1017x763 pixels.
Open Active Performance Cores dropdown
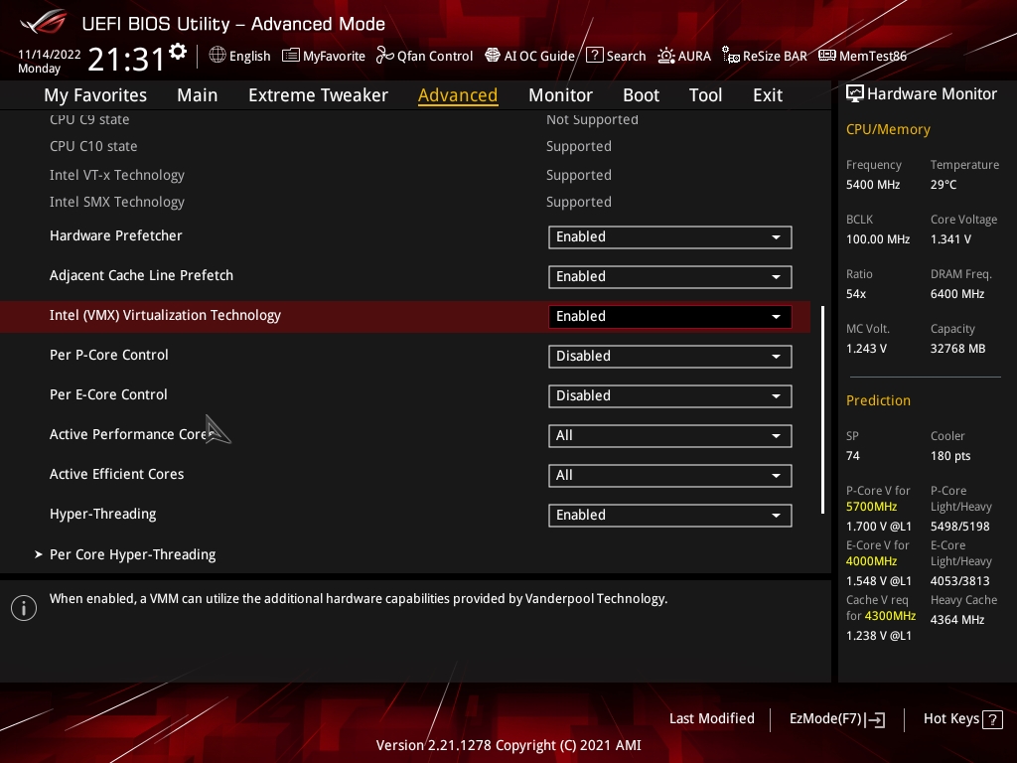pos(670,435)
